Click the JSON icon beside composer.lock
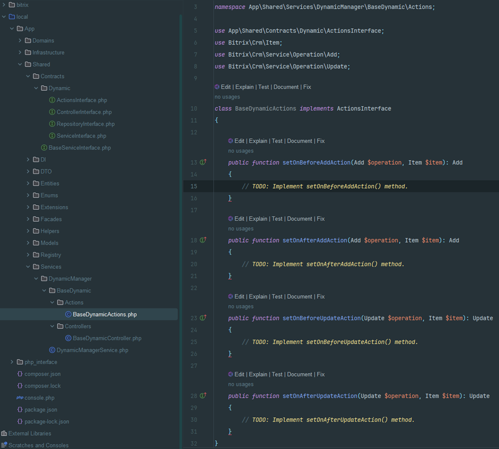 (20, 385)
